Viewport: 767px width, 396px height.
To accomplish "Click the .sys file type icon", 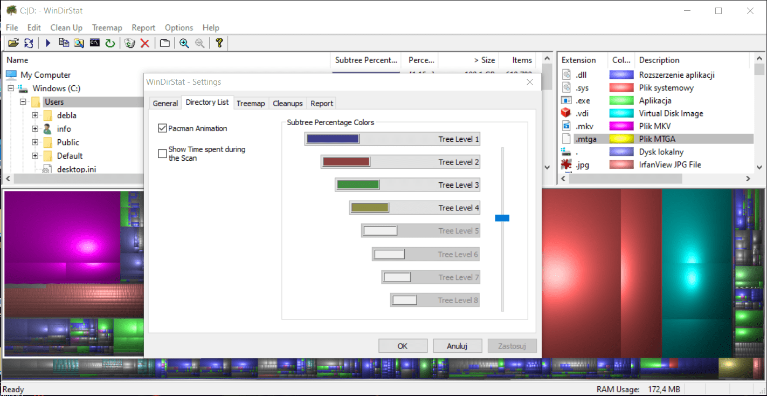I will click(x=566, y=88).
